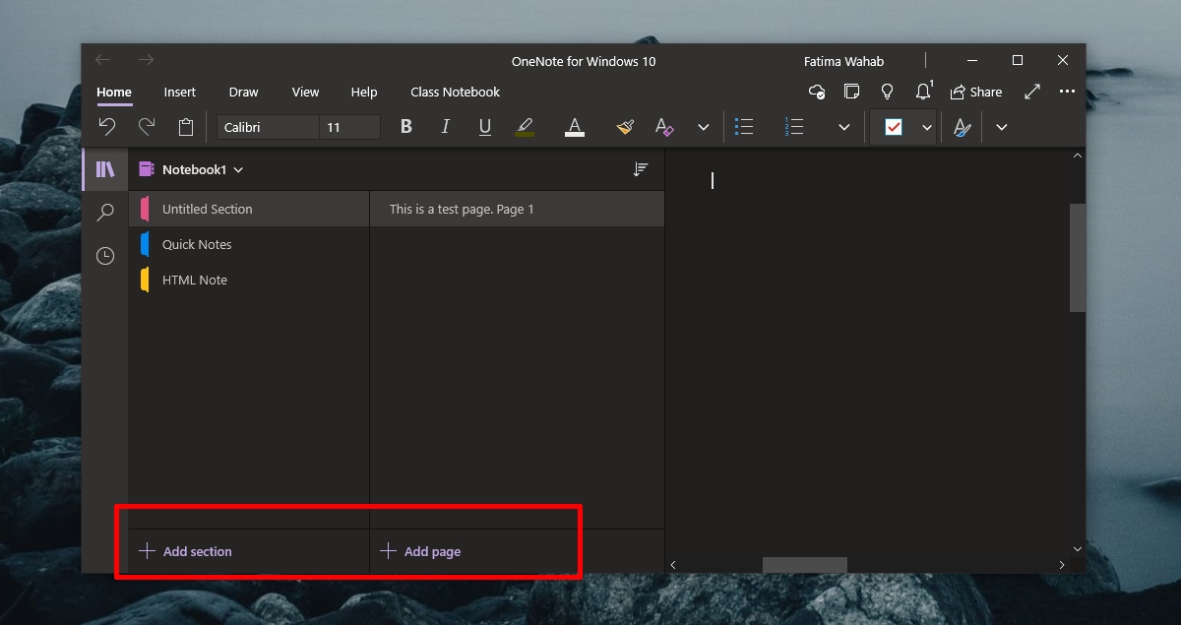Toggle the To Do checkbox tag
Screen dimensions: 1181x625
pyautogui.click(x=894, y=127)
